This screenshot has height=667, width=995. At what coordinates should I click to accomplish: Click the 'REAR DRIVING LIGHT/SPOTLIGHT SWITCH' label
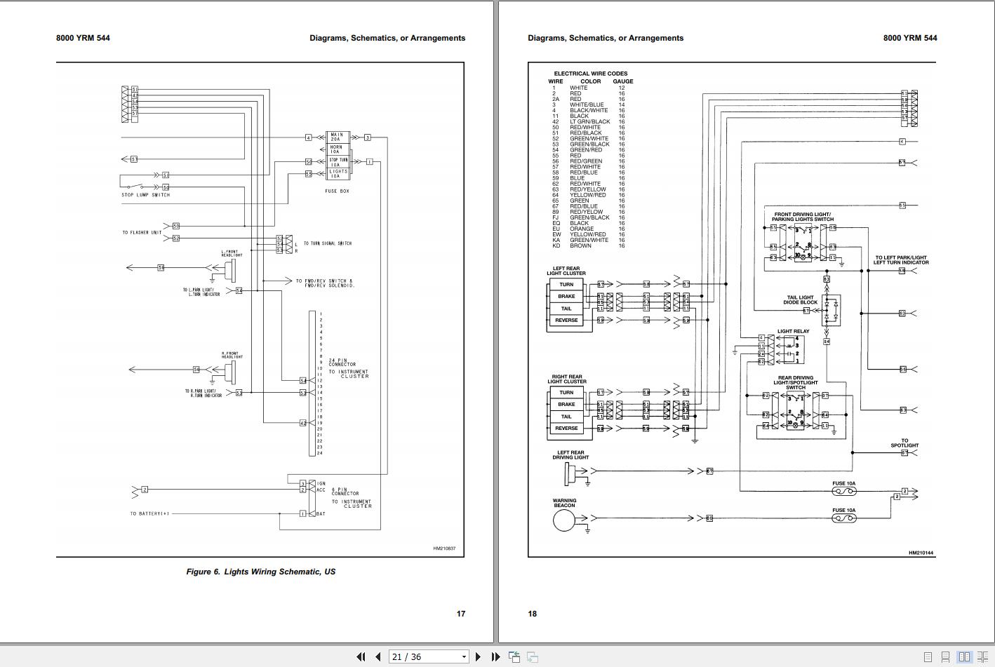click(796, 382)
